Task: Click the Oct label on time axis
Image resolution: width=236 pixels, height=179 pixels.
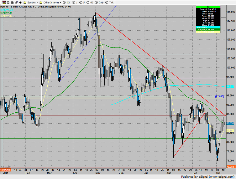Action: 218,173
